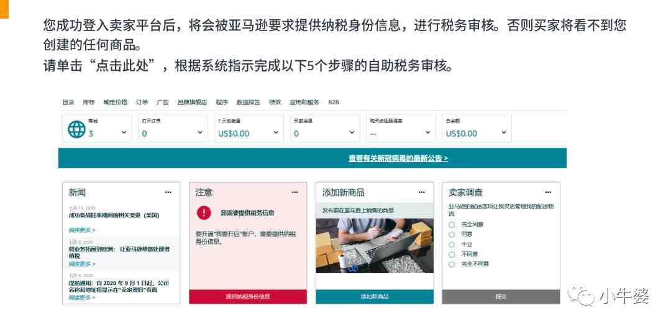The width and height of the screenshot is (671, 326).
Task: Open the three-dot menu on 卖家调查 card
Action: click(x=548, y=192)
